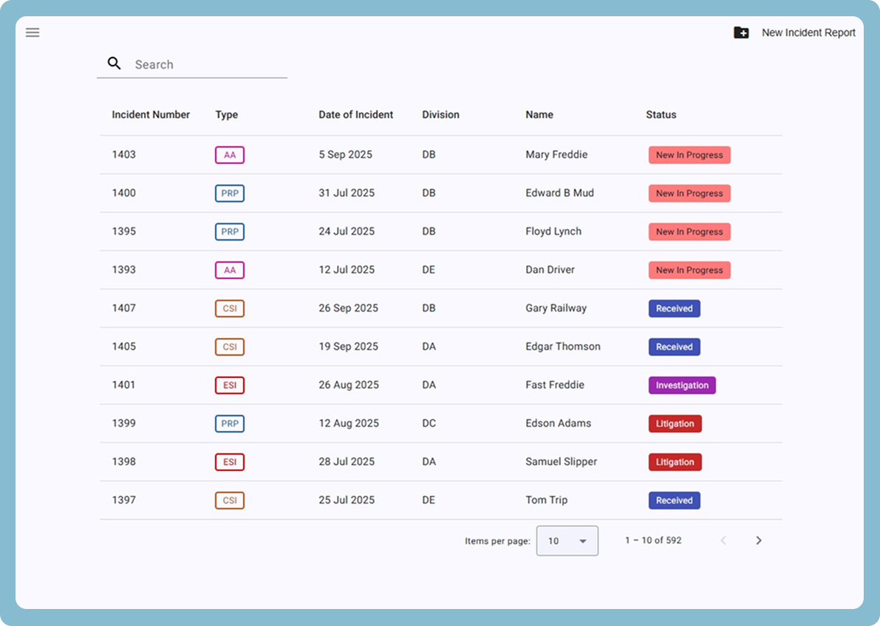Open the items per page dropdown
This screenshot has width=880, height=626.
pyautogui.click(x=566, y=540)
